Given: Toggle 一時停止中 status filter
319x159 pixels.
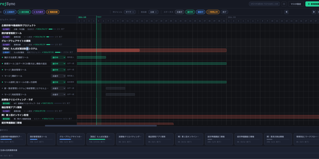Looking at the screenshot, I should pos(213,12).
